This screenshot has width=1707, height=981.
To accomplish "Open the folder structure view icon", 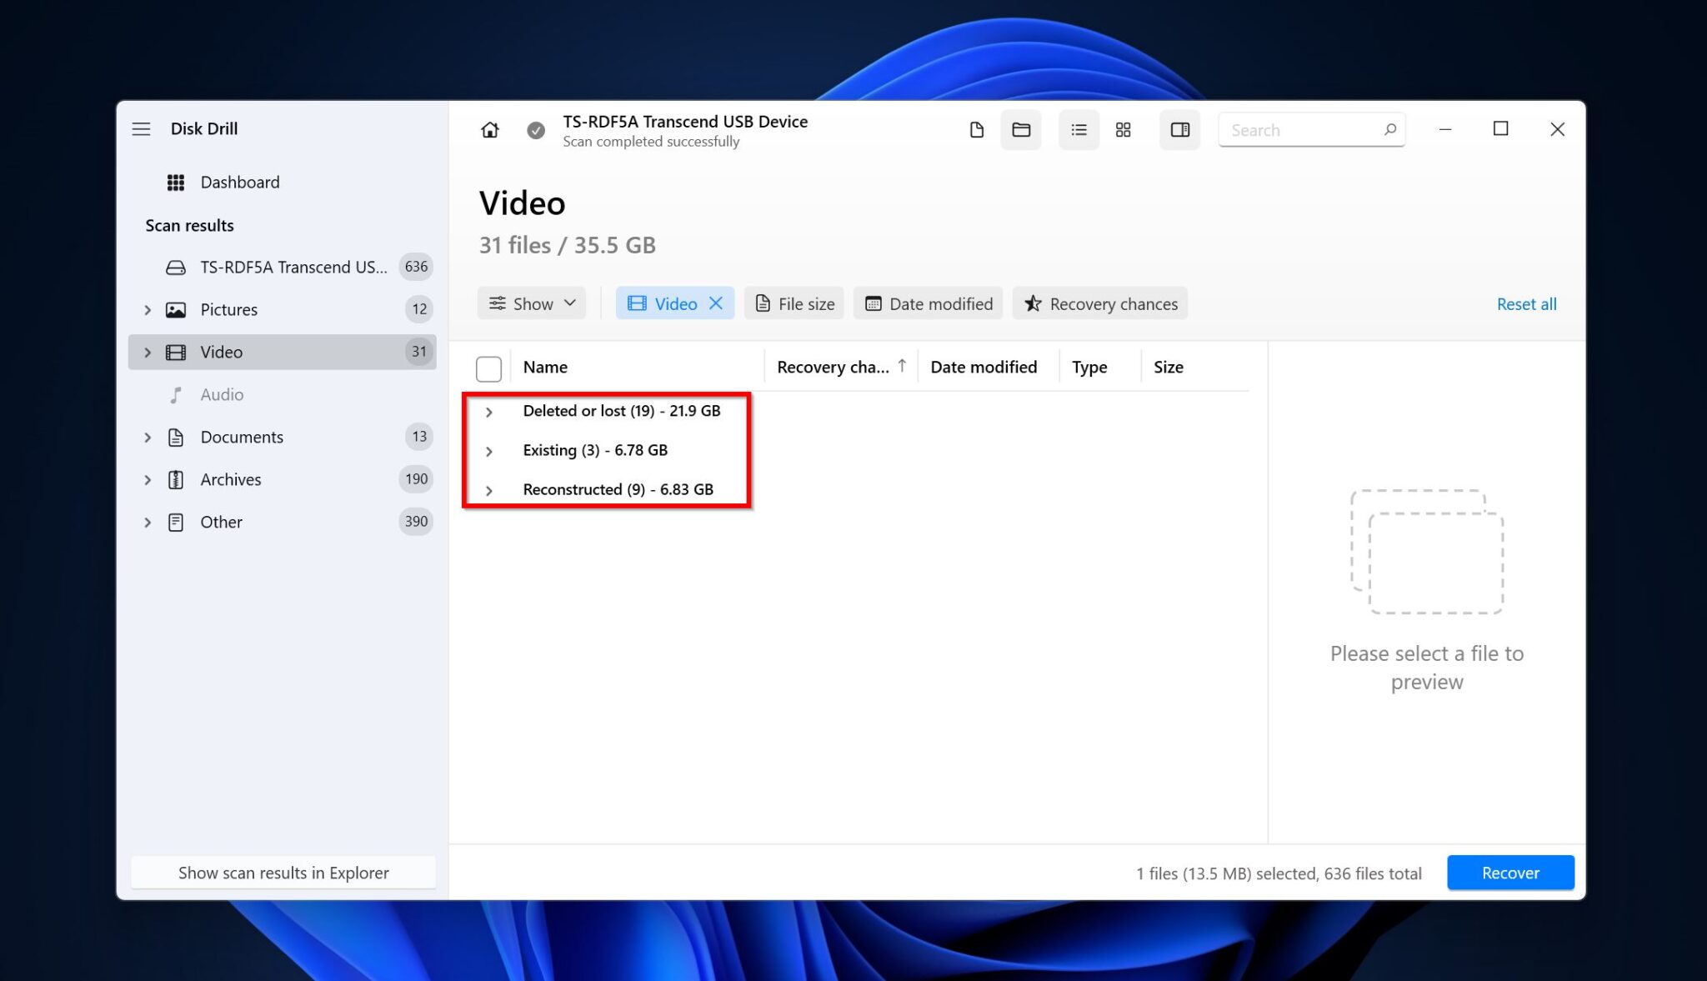I will tap(1020, 130).
